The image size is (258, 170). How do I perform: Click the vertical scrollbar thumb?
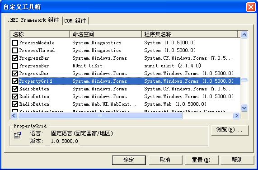[244, 80]
